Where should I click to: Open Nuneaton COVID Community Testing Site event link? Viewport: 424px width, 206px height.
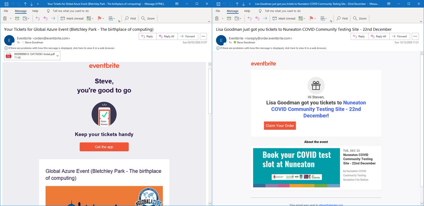click(318, 109)
